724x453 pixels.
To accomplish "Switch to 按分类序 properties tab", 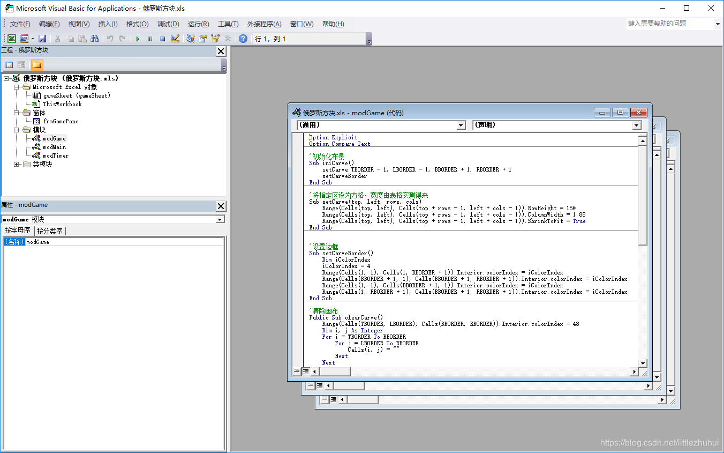I will point(50,231).
